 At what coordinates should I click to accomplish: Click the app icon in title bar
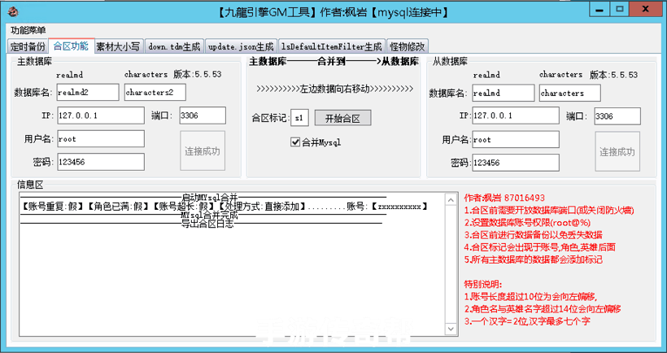click(13, 11)
